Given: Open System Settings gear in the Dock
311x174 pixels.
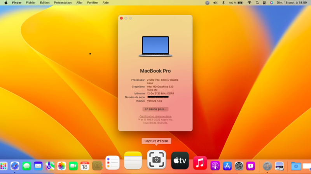Looking at the screenshot, I should point(239,166).
